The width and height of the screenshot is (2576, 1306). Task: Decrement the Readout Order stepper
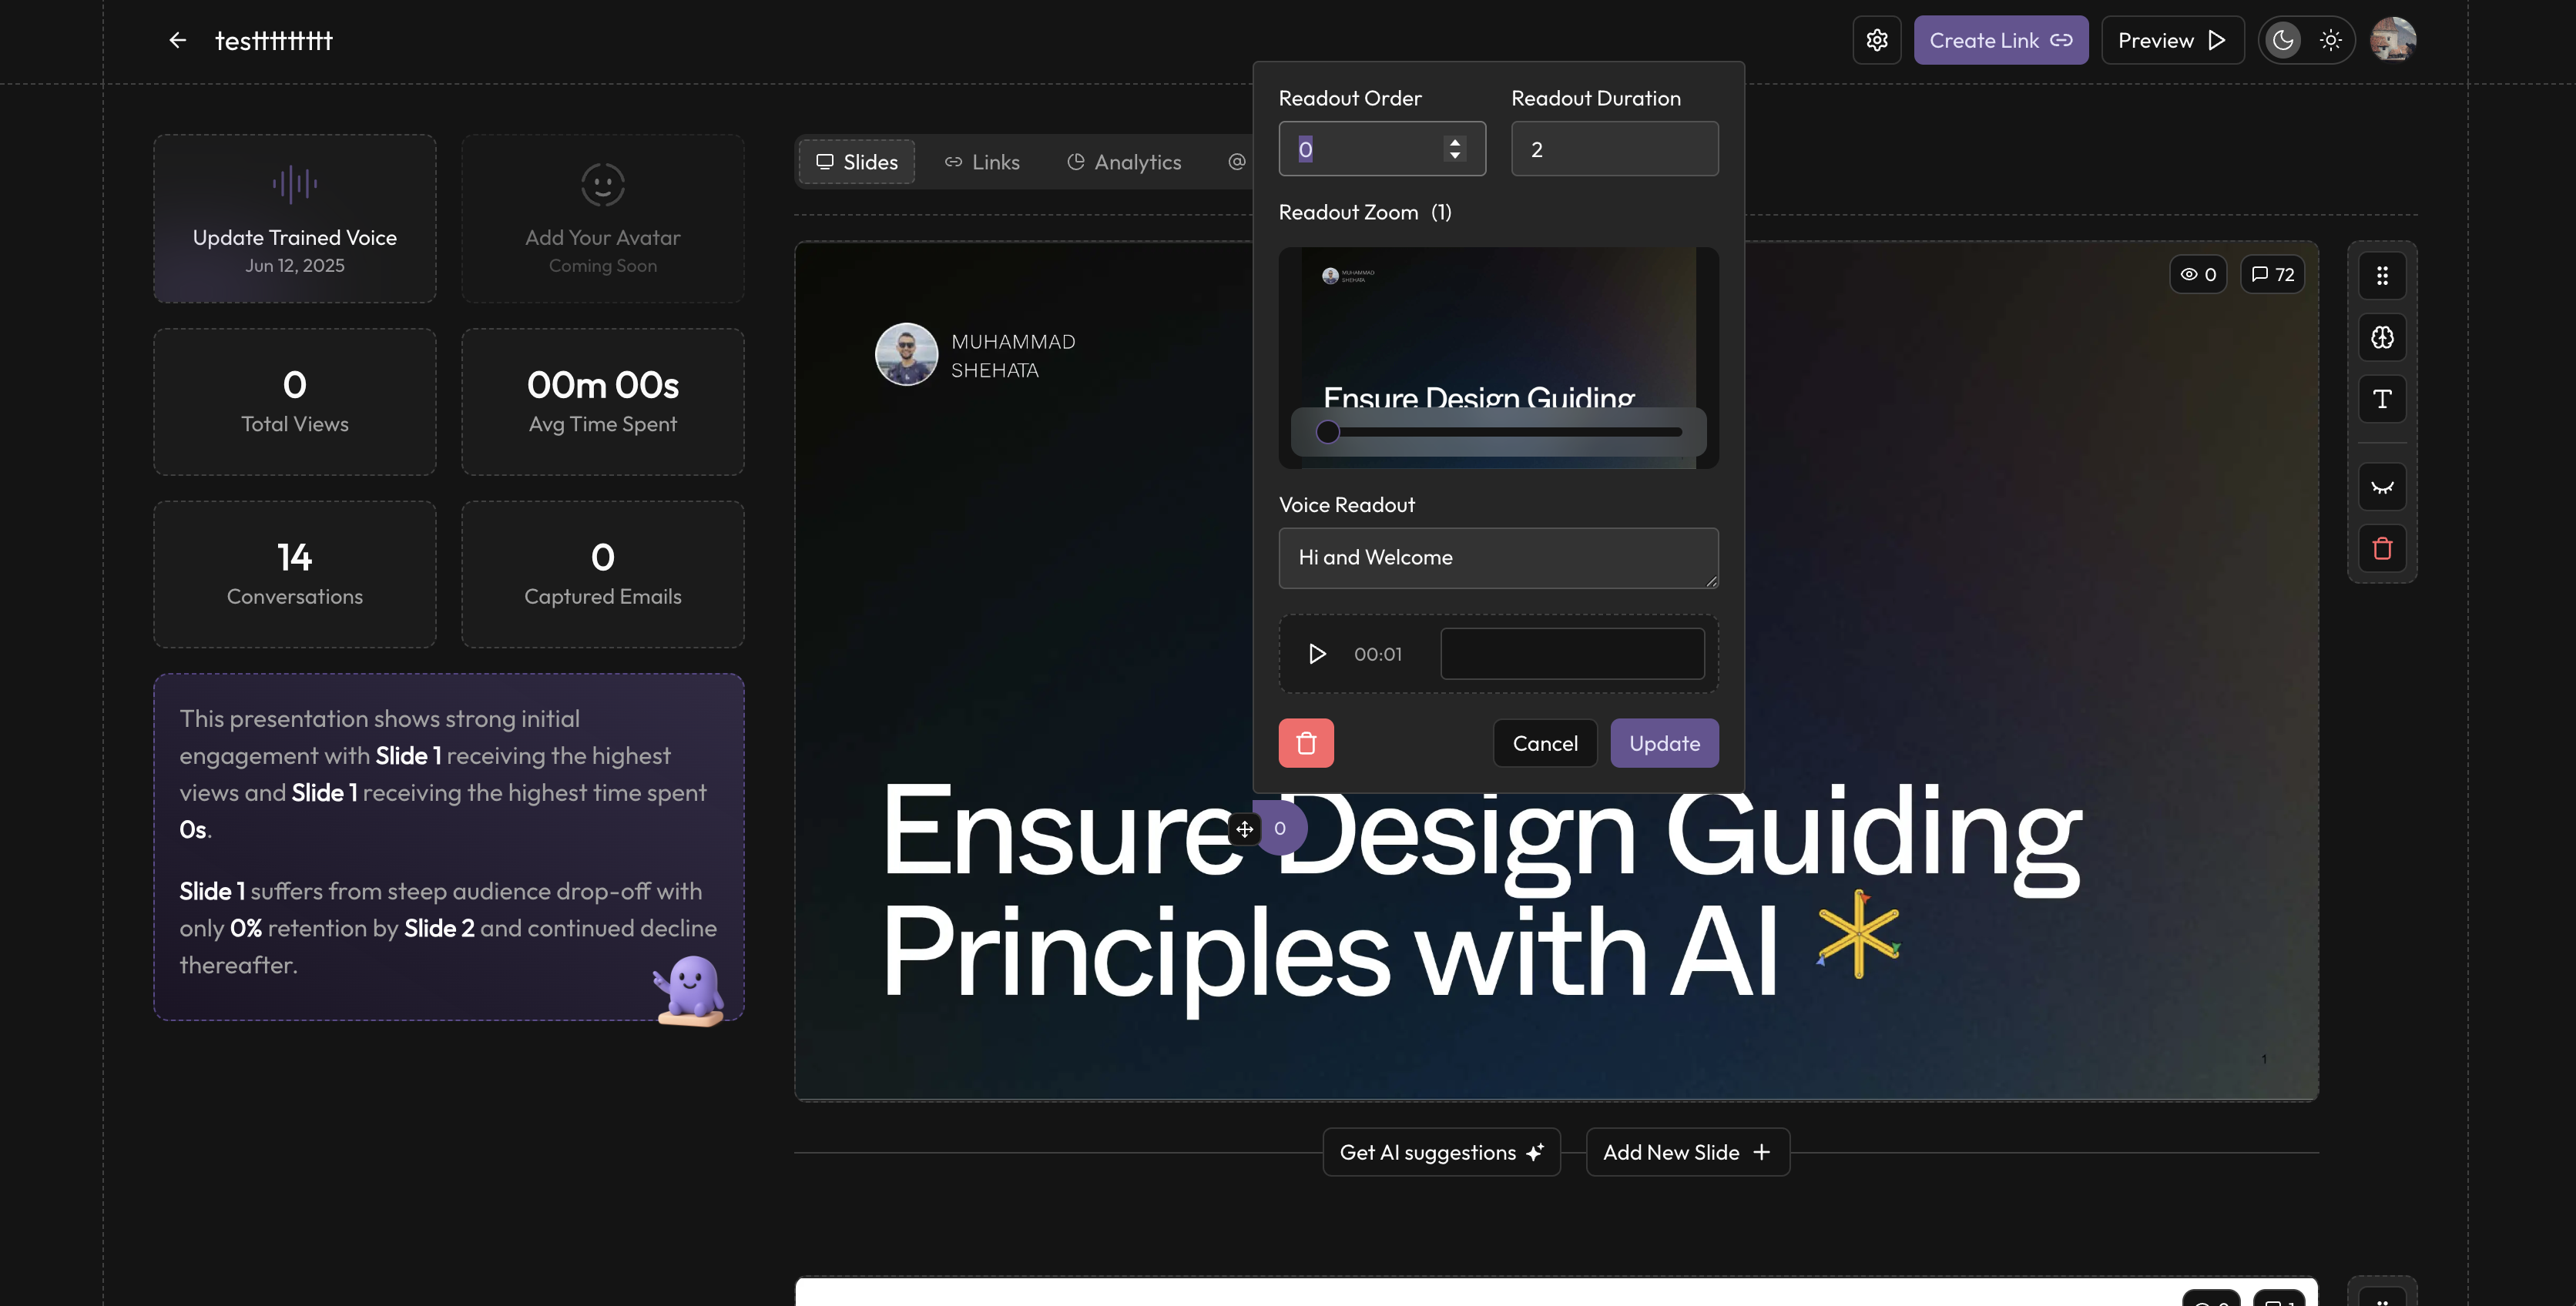coord(1455,156)
